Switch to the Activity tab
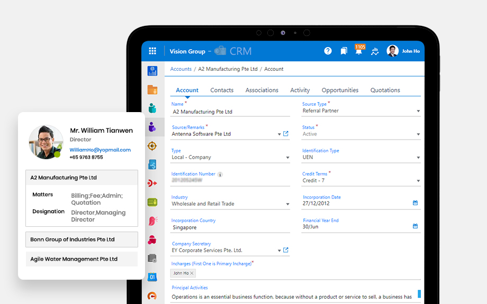Screen dimensions: 487x304 click(x=300, y=90)
